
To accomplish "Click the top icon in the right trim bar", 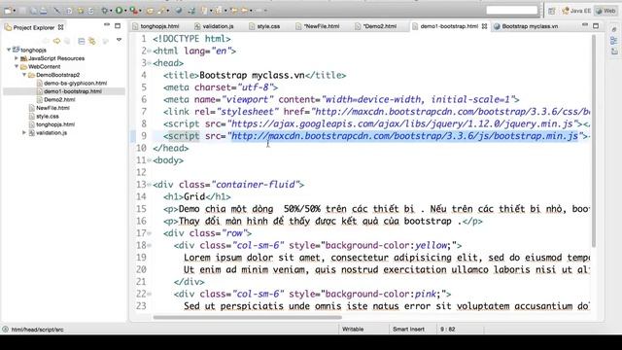I will (x=614, y=30).
